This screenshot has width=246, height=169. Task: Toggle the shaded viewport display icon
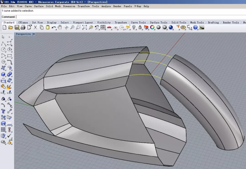point(158,28)
